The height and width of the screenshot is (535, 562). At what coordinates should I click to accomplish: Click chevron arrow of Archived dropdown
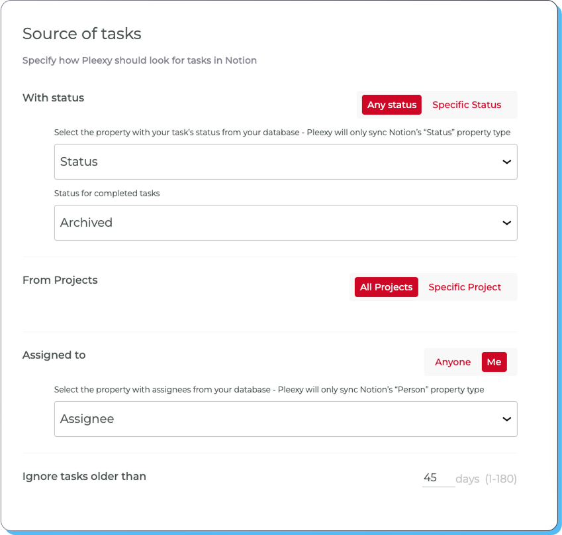[x=506, y=223]
